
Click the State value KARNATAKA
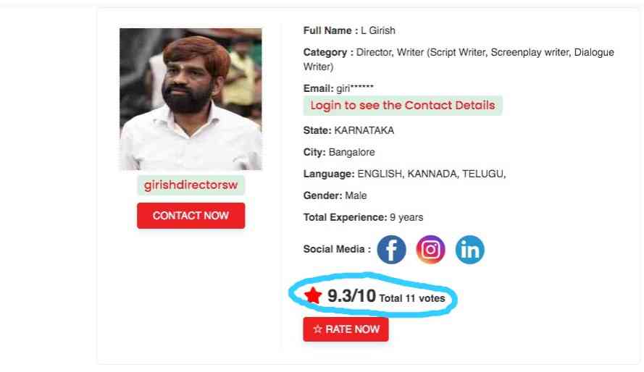point(364,130)
